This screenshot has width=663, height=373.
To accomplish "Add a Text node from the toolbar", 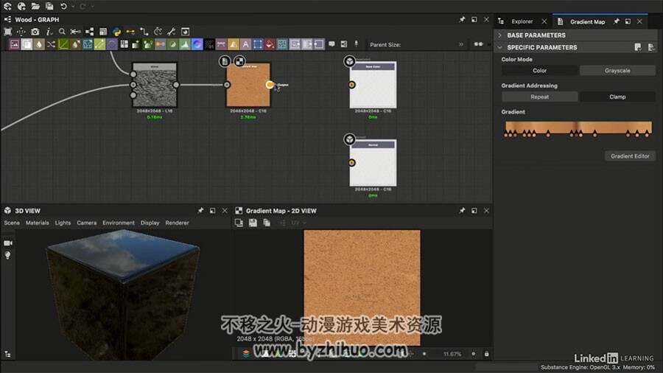I will (x=245, y=44).
